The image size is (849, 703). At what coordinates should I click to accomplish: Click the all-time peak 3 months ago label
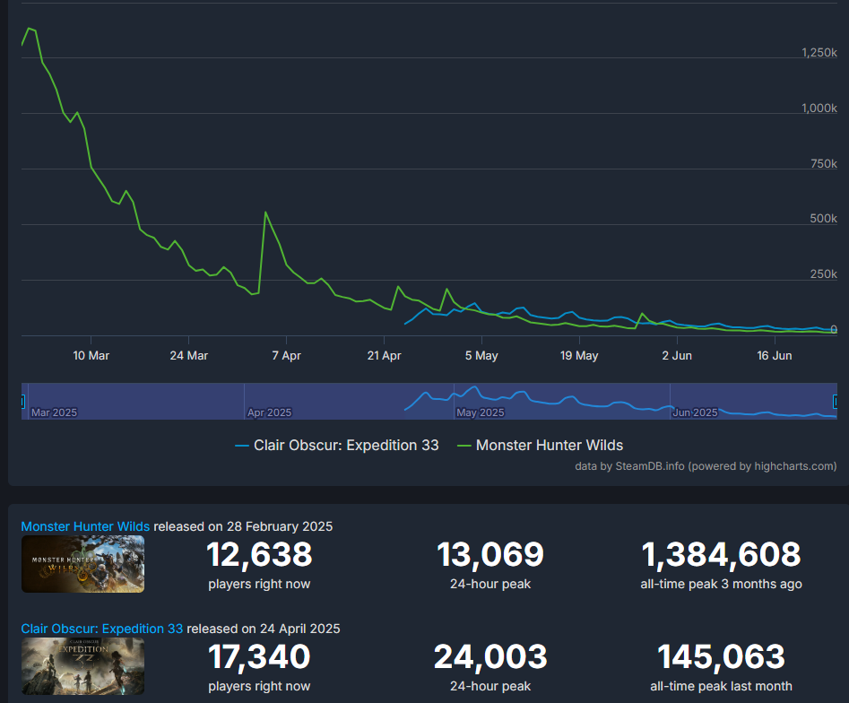pos(721,585)
